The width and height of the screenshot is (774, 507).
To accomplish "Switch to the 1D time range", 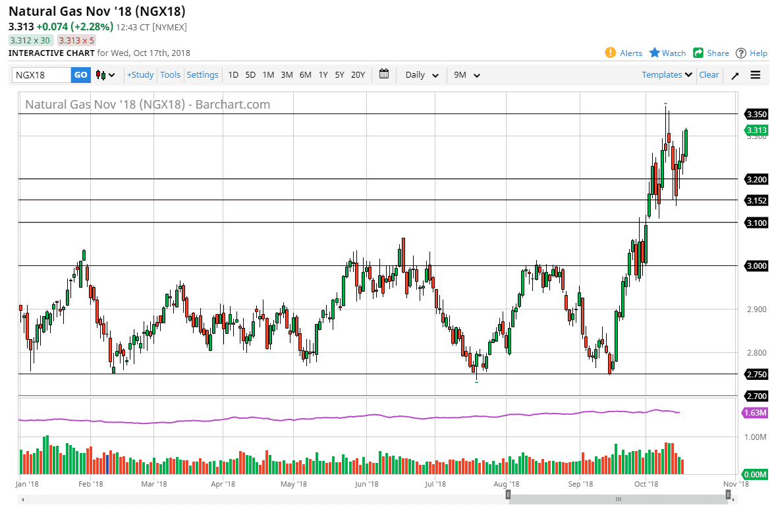I will coord(233,75).
